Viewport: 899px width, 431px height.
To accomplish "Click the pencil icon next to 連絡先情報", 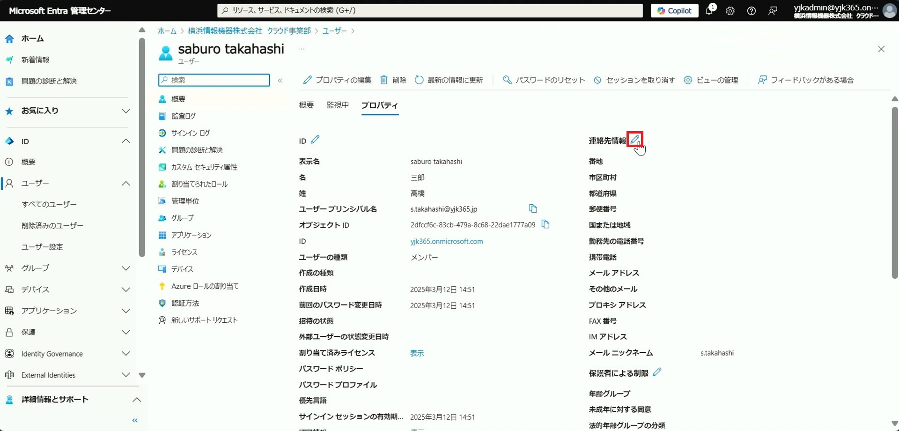I will tap(634, 140).
